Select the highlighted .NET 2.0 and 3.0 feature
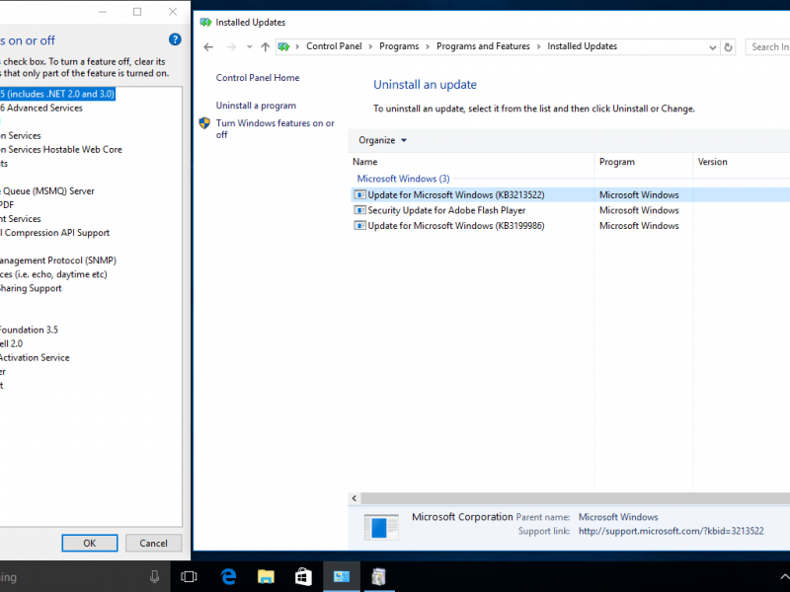The height and width of the screenshot is (592, 790). (57, 94)
